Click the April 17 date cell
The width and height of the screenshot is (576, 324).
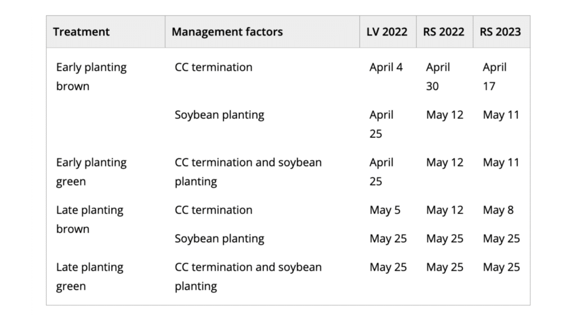coord(494,76)
